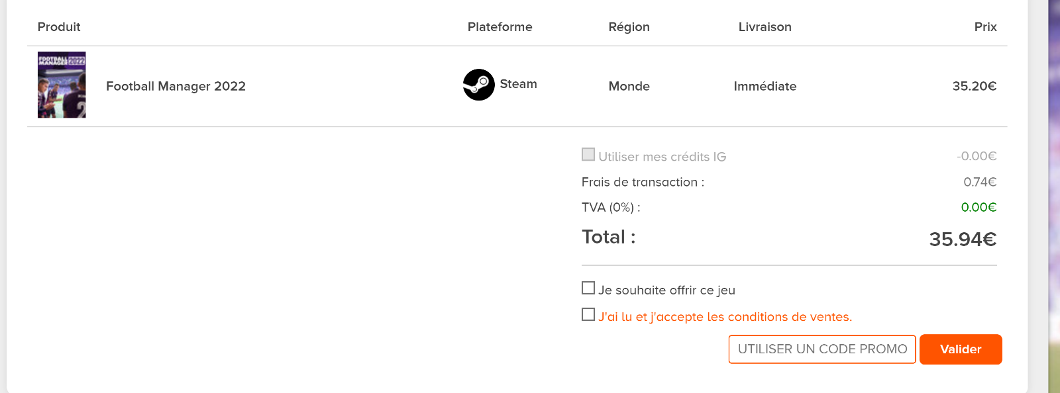The width and height of the screenshot is (1060, 393).
Task: Click the Steam platform label
Action: coord(518,84)
